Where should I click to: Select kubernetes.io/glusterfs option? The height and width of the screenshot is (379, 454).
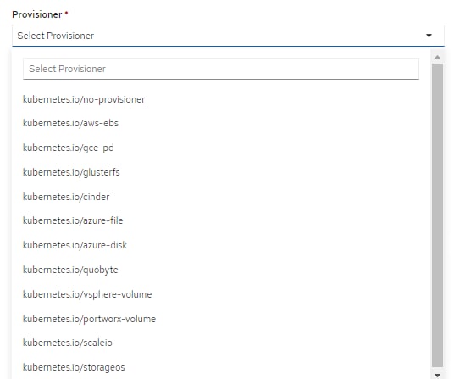71,172
